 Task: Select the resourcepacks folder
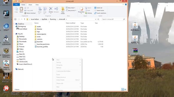(42, 34)
